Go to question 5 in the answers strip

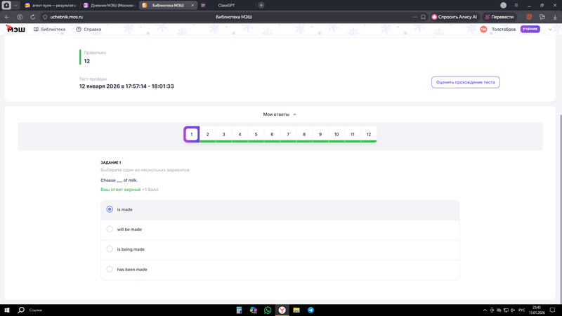[256, 134]
